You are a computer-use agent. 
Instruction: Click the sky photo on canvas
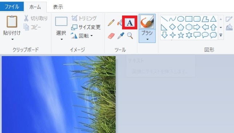pos(58,95)
